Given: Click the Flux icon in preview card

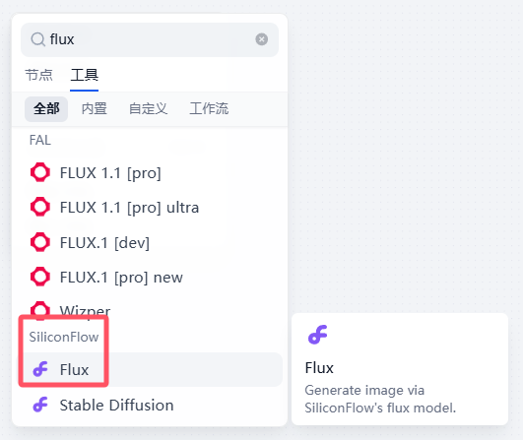Looking at the screenshot, I should pyautogui.click(x=317, y=335).
